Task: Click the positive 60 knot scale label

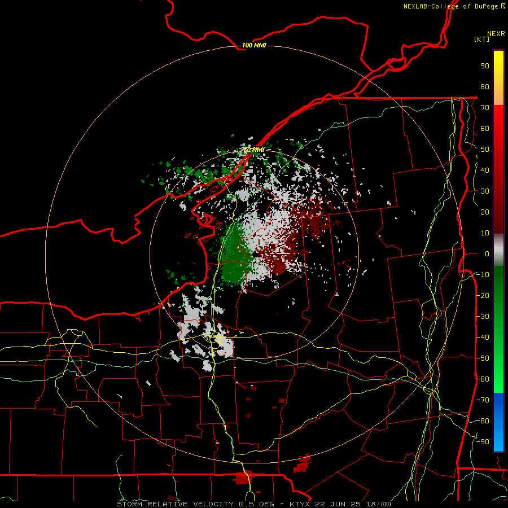Action: tap(485, 129)
